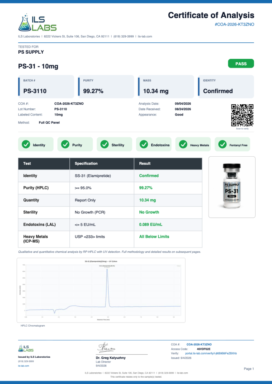Click the Lab Director's signature
The height and width of the screenshot is (384, 272).
pyautogui.click(x=107, y=347)
